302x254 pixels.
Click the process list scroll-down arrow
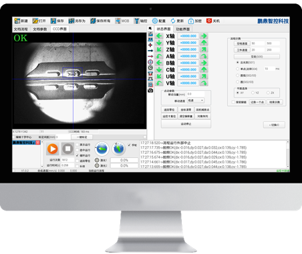pyautogui.click(x=42, y=166)
